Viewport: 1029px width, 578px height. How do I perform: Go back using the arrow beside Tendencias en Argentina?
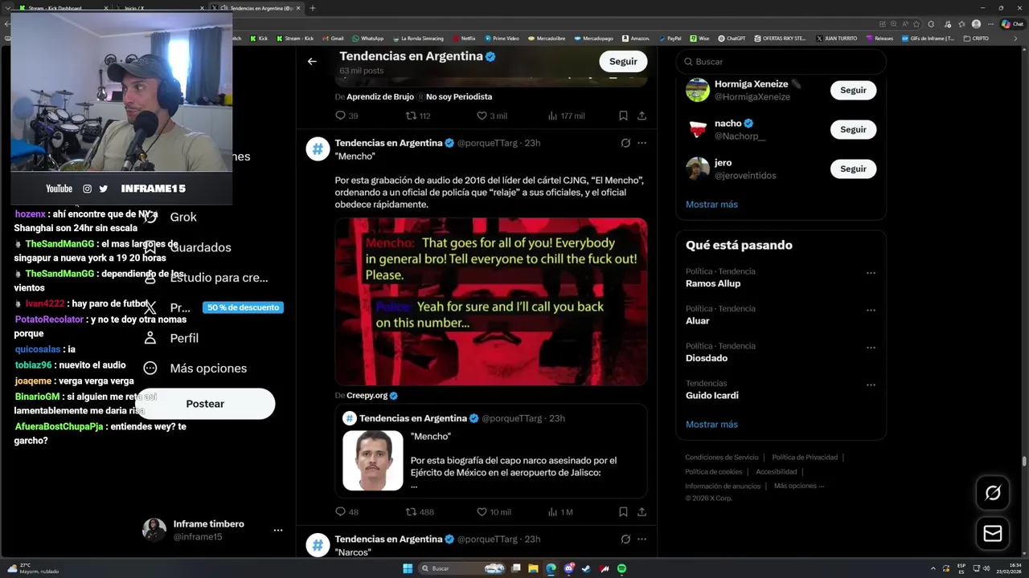click(x=312, y=61)
